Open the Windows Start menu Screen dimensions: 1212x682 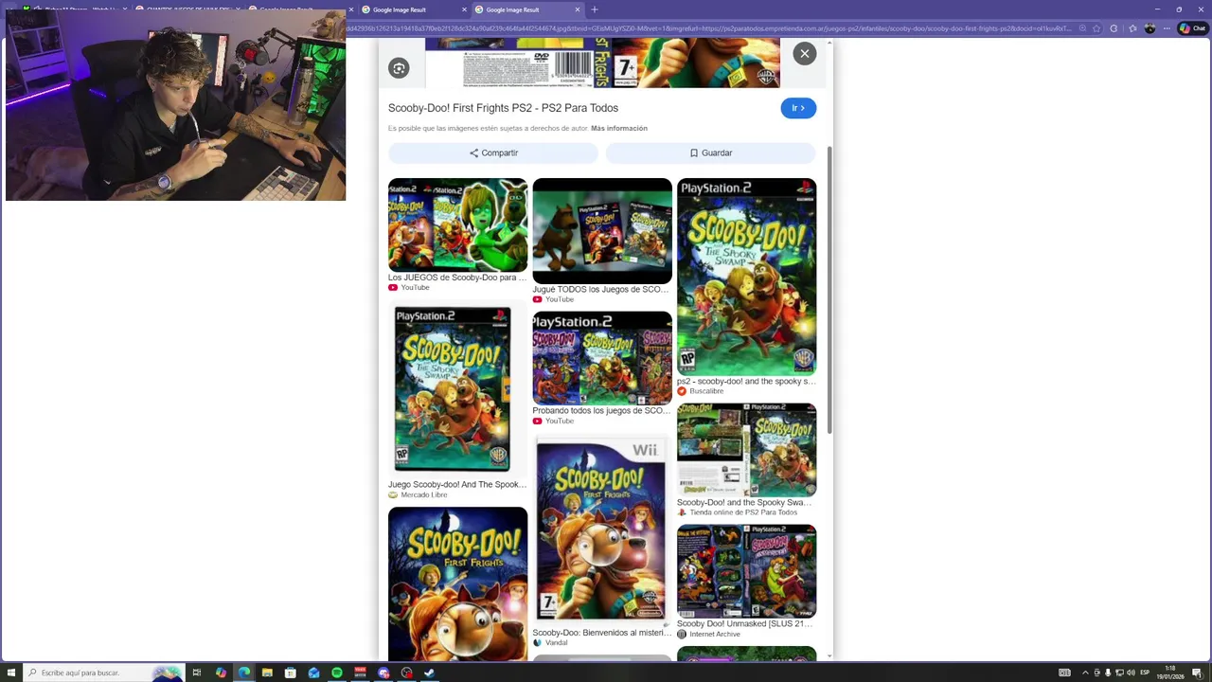pyautogui.click(x=10, y=673)
